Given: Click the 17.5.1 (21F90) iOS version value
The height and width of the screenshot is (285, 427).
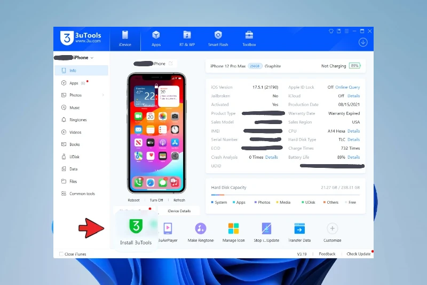Looking at the screenshot, I should pyautogui.click(x=265, y=87).
